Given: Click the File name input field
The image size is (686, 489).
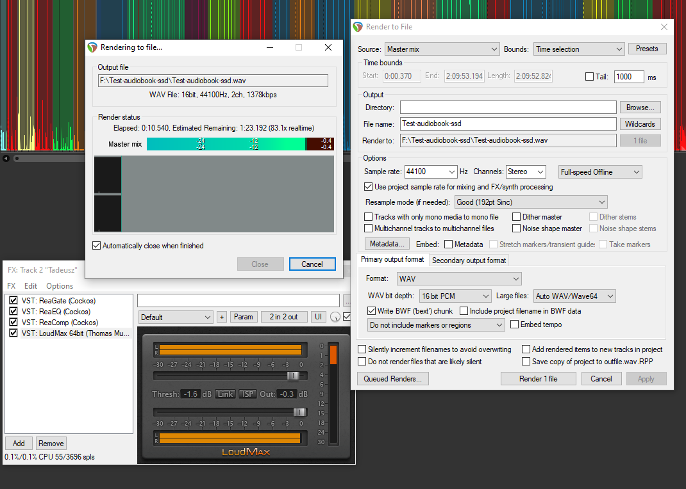Looking at the screenshot, I should click(x=508, y=124).
